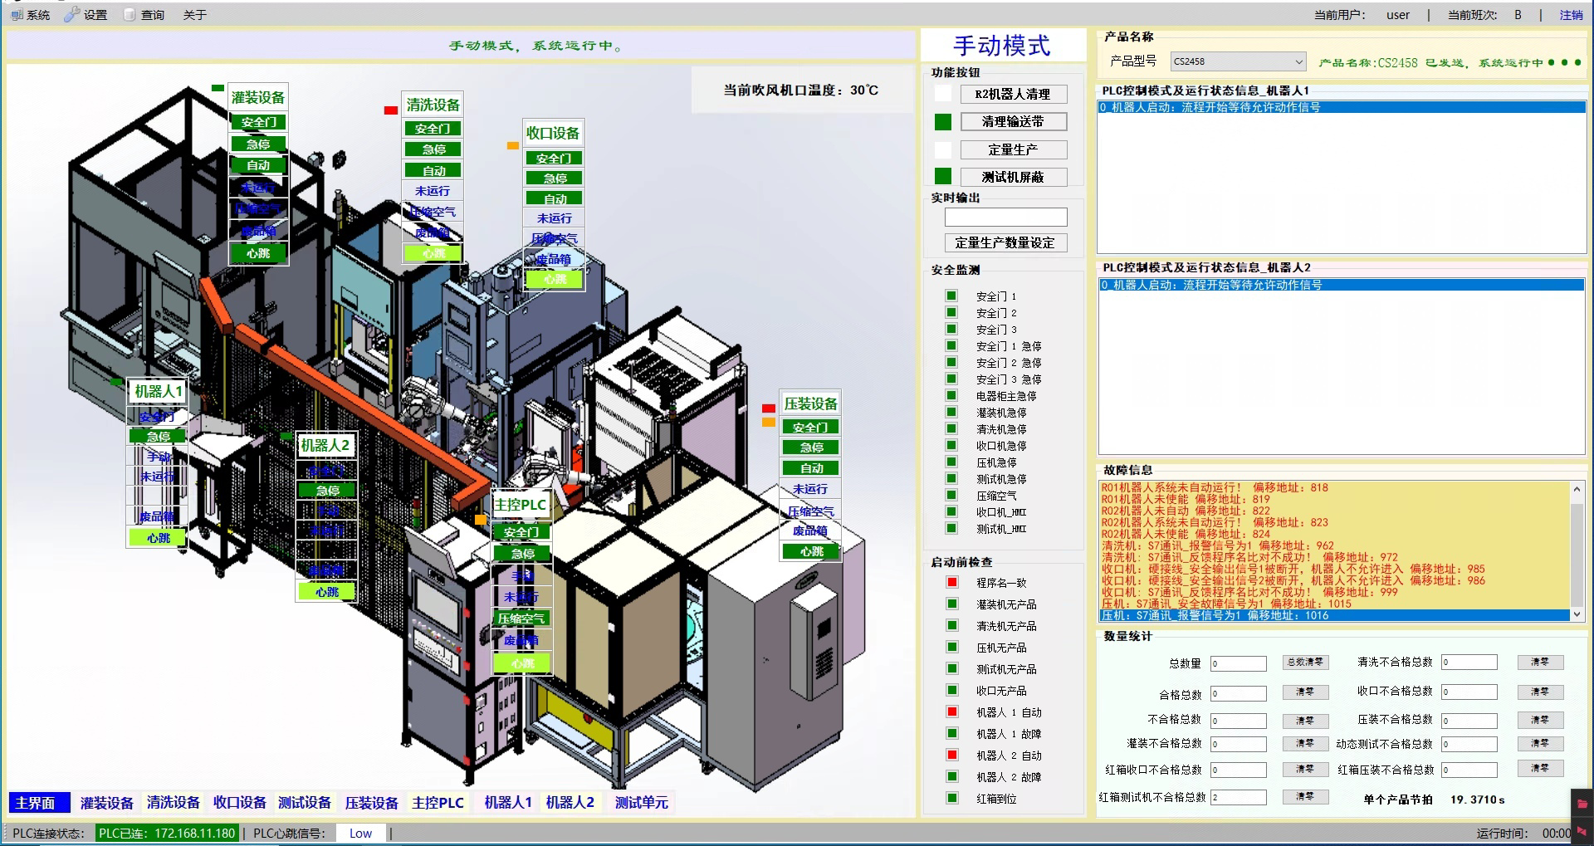Click 压缩空气 safety status indicator
Viewport: 1594px width, 846px height.
click(x=951, y=495)
